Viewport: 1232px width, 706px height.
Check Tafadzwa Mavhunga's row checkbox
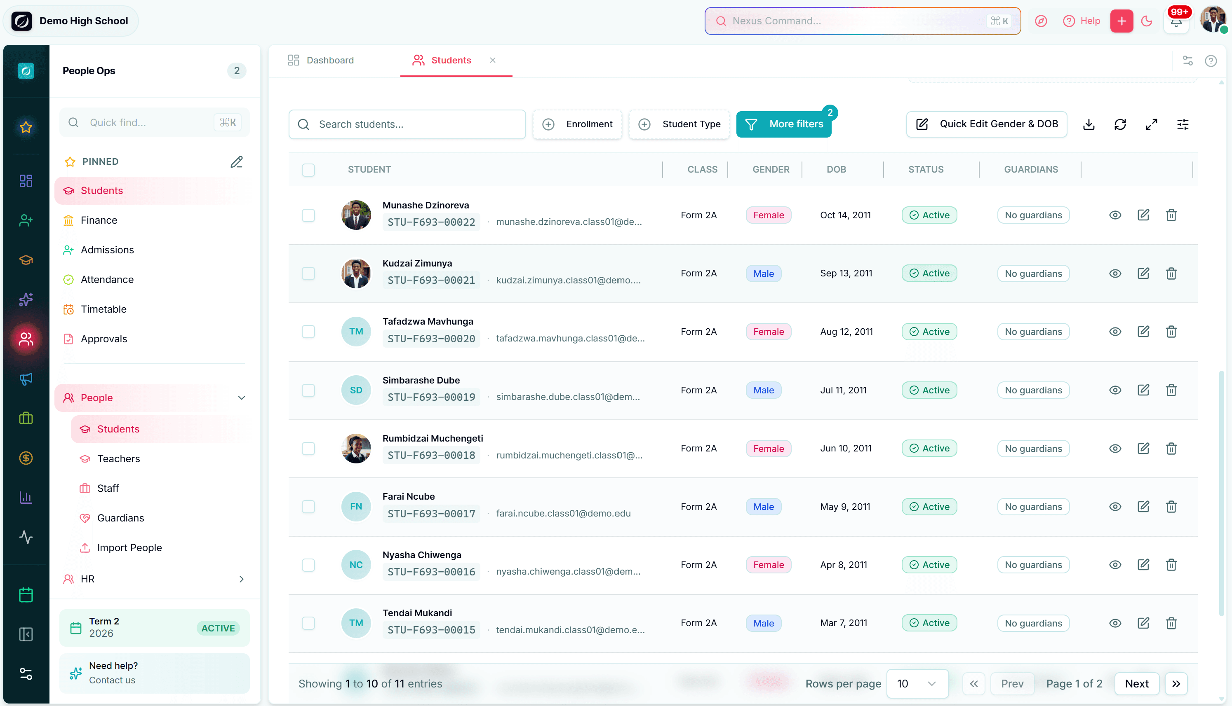click(x=308, y=331)
